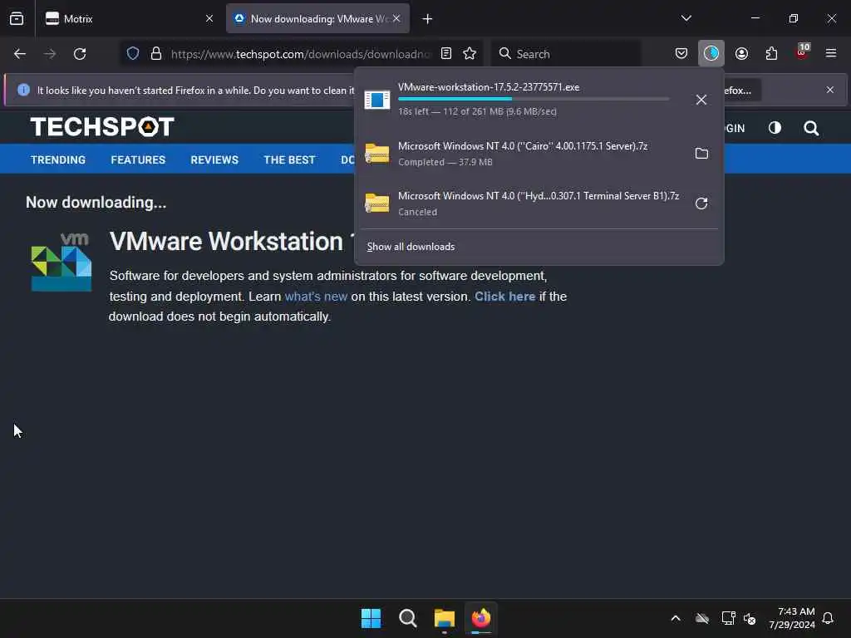Open the VMware Workstation title link
Image resolution: width=851 pixels, height=638 pixels.
(x=232, y=242)
